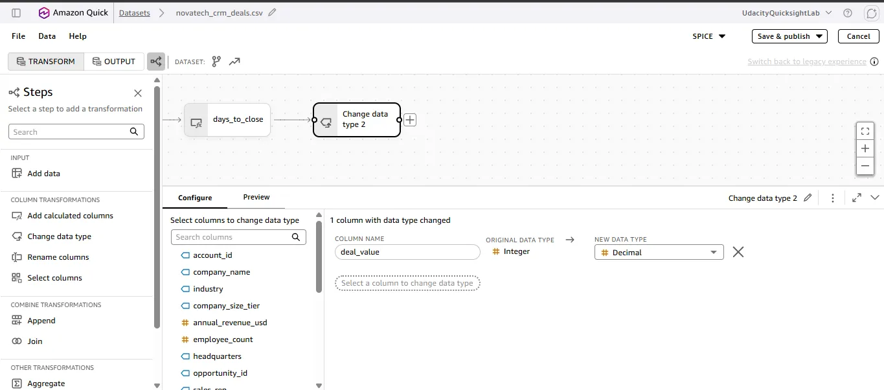Select the days_to_close step node
This screenshot has height=390, width=884.
click(227, 120)
